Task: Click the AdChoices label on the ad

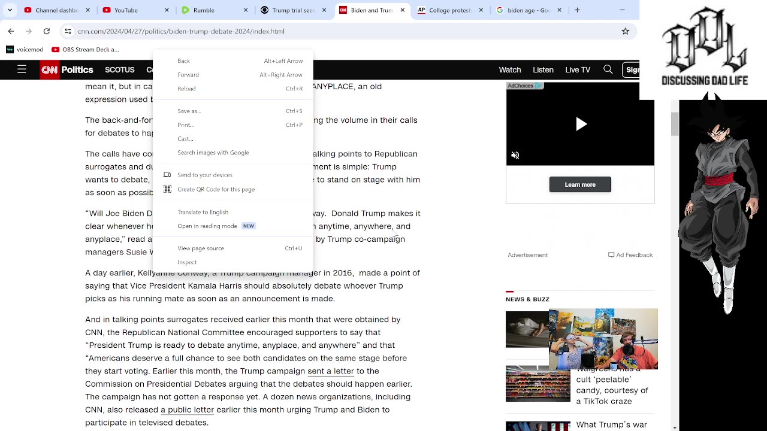Action: [524, 86]
